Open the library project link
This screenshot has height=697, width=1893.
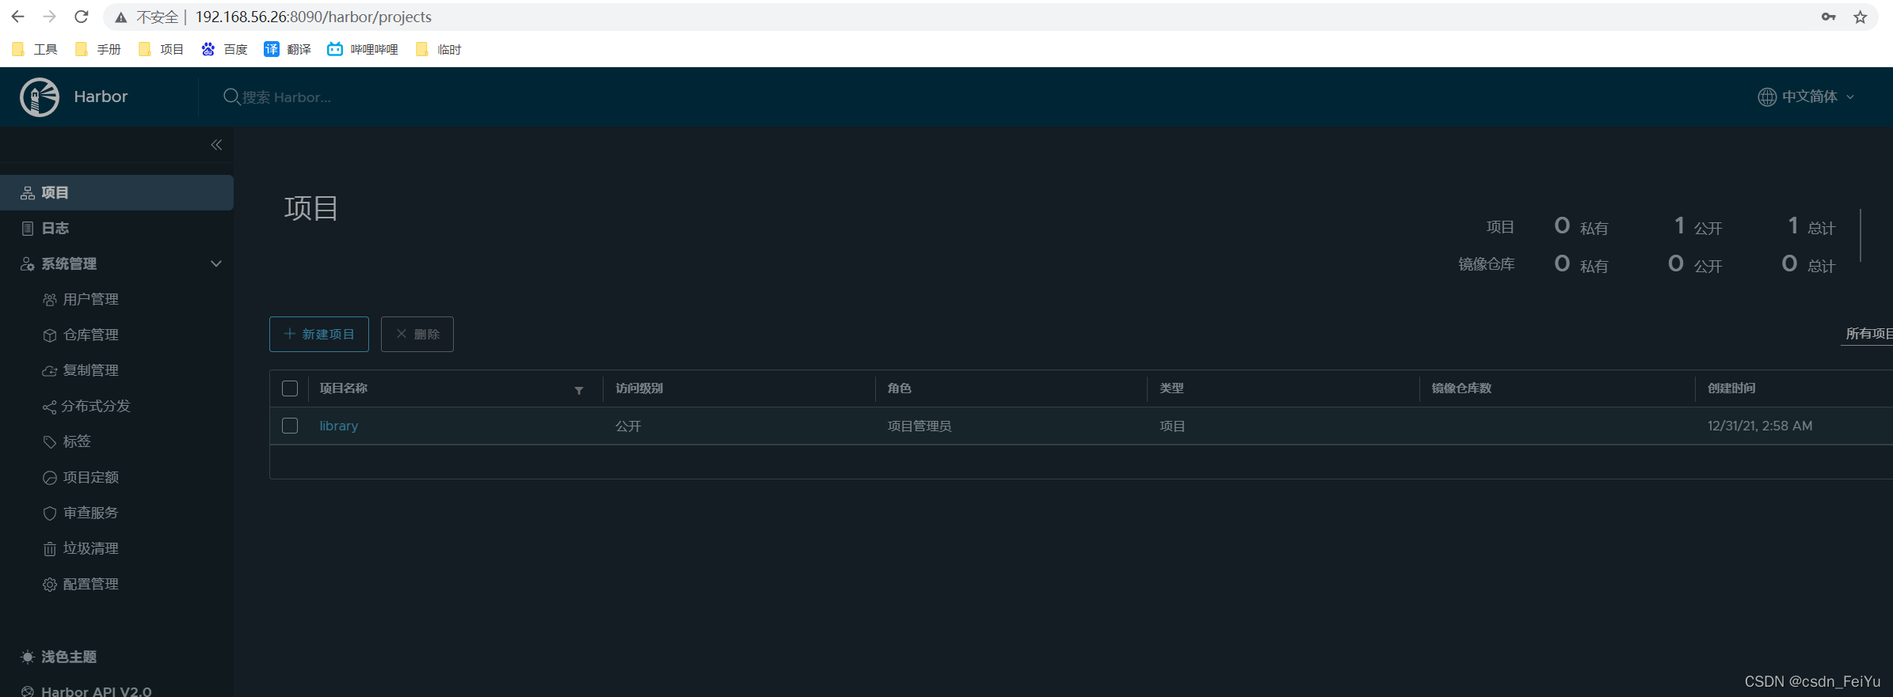(x=339, y=426)
